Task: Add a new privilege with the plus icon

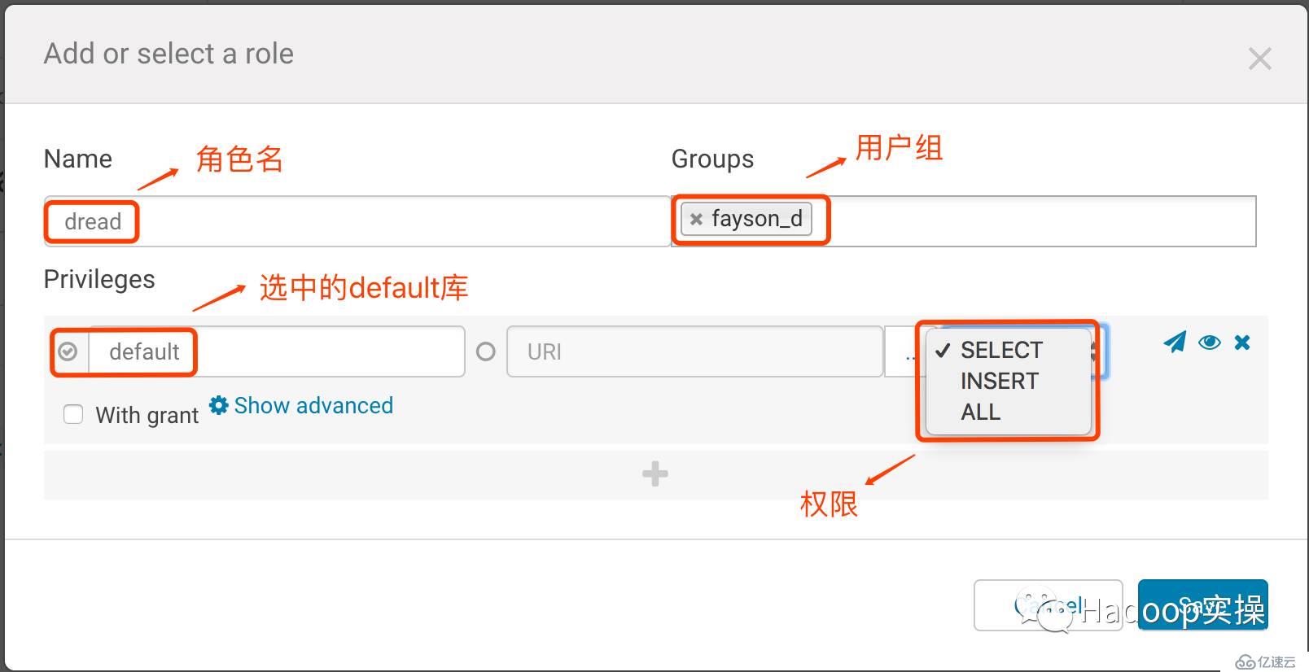Action: pyautogui.click(x=655, y=474)
